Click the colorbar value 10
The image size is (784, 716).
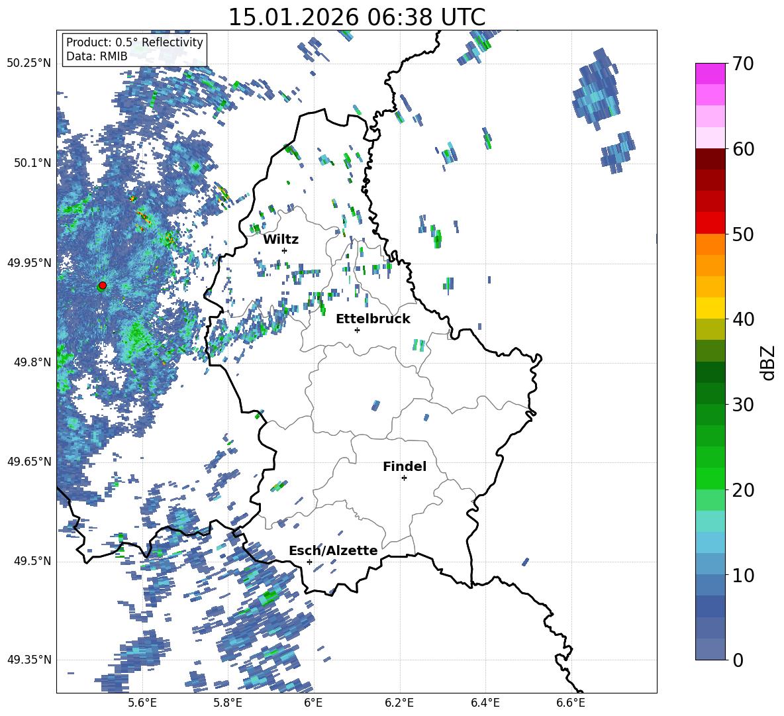[743, 575]
